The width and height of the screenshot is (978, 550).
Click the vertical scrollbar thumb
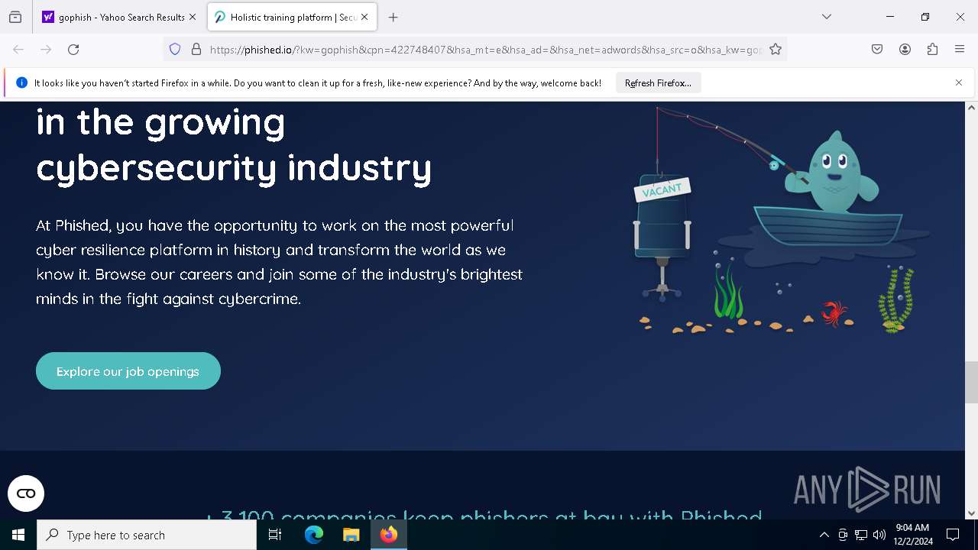(x=971, y=382)
